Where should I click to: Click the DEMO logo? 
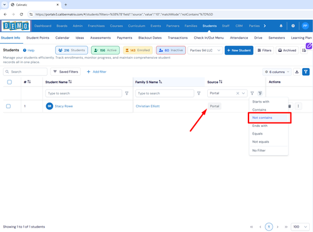pos(16,26)
